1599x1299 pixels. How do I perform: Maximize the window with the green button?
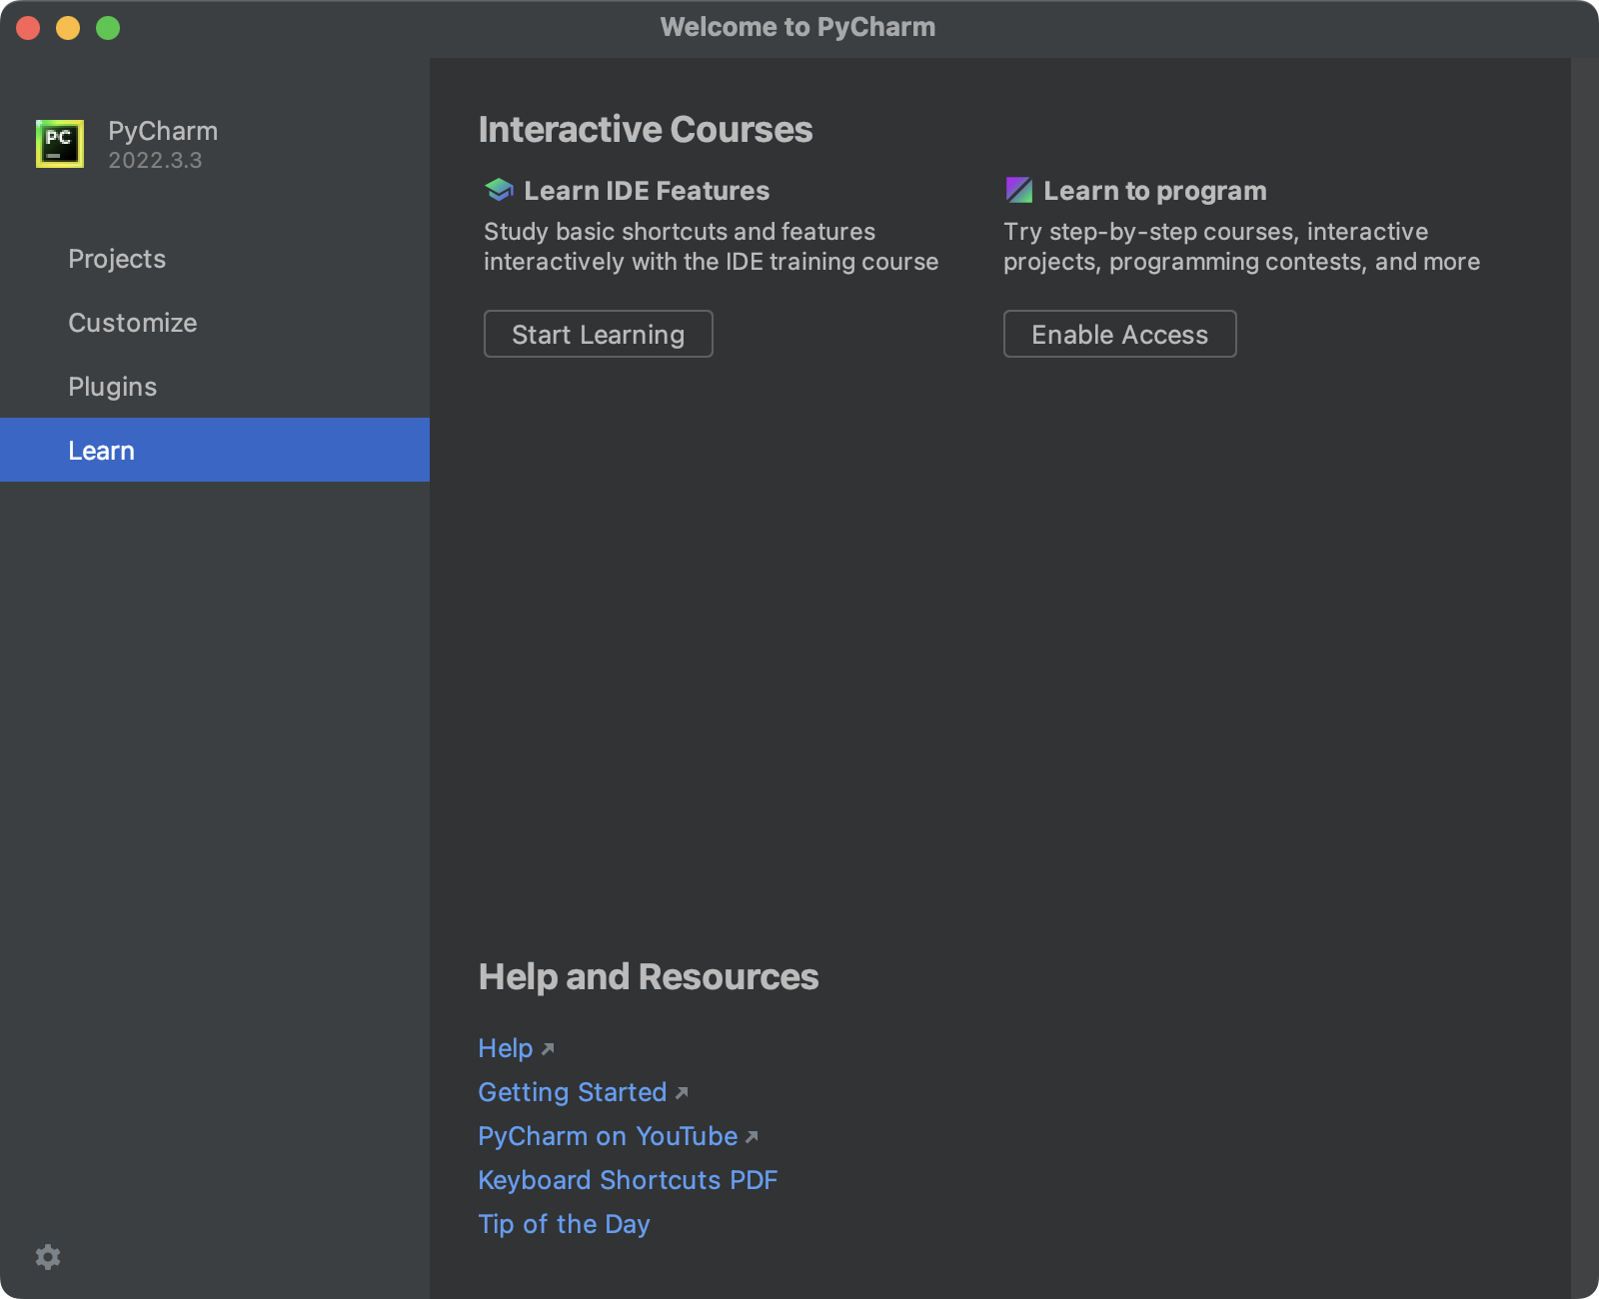point(108,28)
